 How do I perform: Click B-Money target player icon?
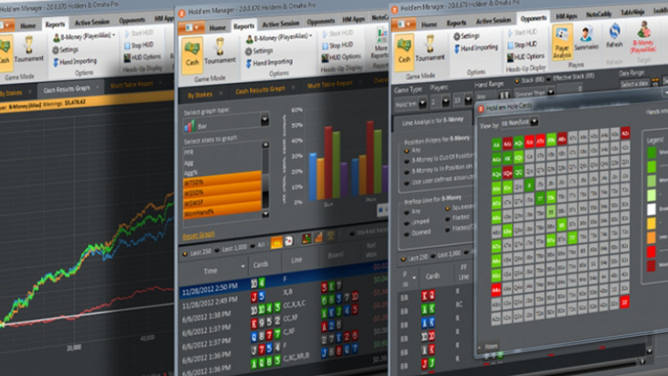pyautogui.click(x=643, y=36)
